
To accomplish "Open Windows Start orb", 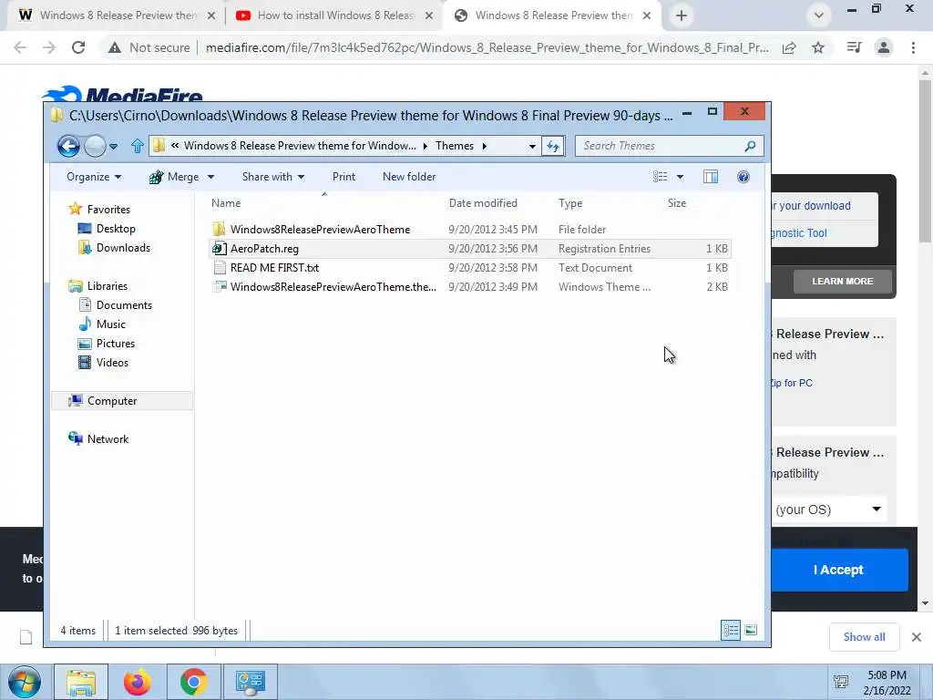I will (25, 682).
